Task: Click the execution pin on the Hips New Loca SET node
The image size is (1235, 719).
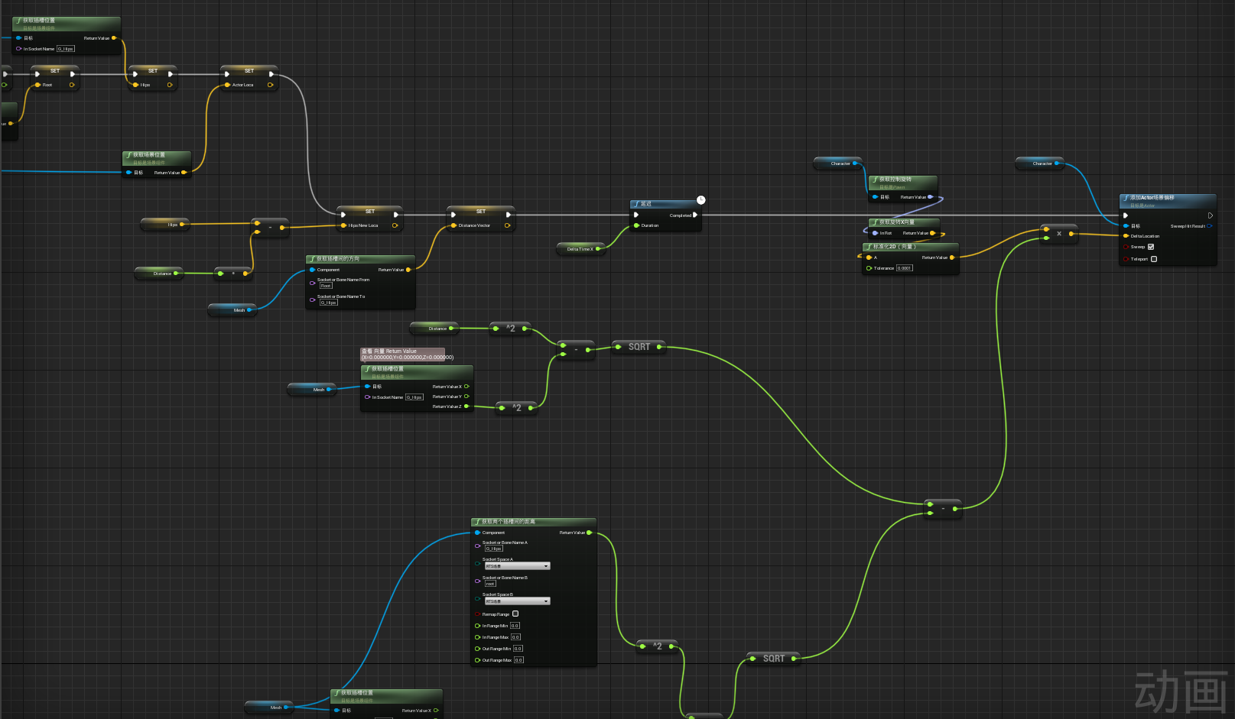Action: [345, 215]
